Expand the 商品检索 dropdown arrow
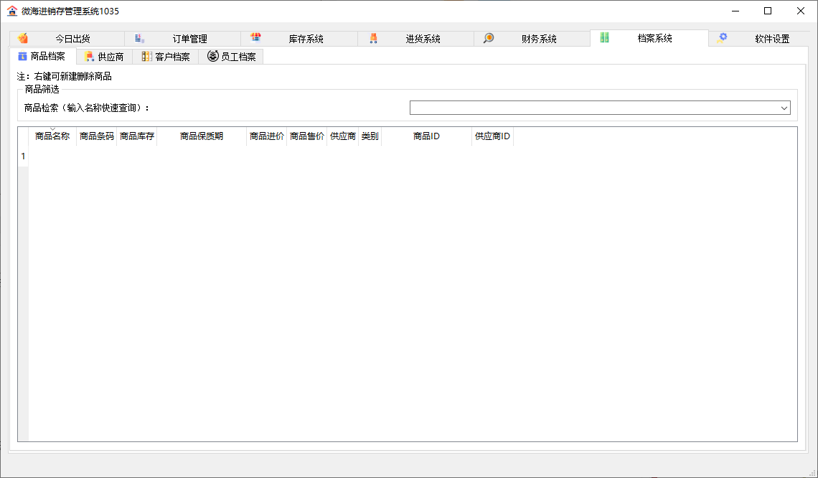This screenshot has width=818, height=478. (784, 108)
